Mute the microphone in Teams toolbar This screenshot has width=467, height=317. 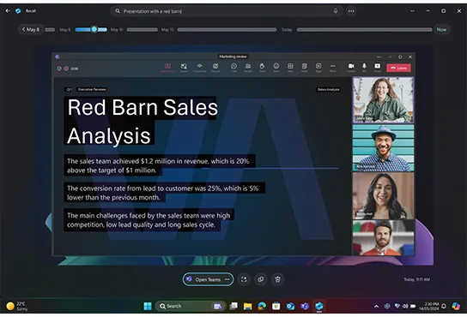coord(364,68)
